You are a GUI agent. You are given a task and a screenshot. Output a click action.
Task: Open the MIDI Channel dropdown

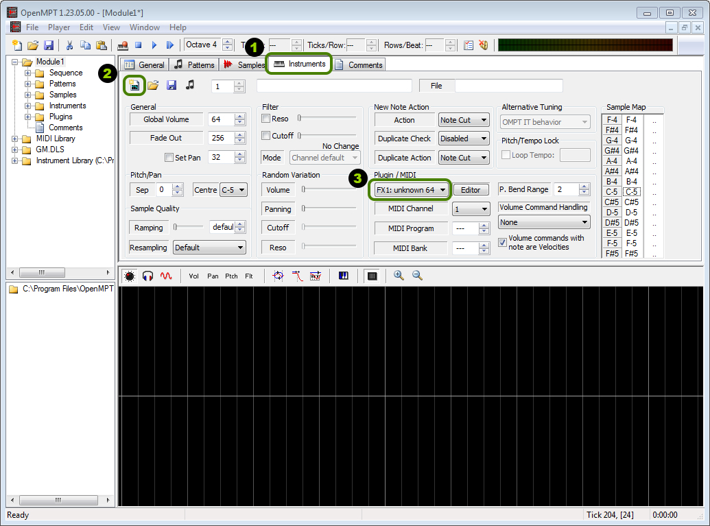471,208
